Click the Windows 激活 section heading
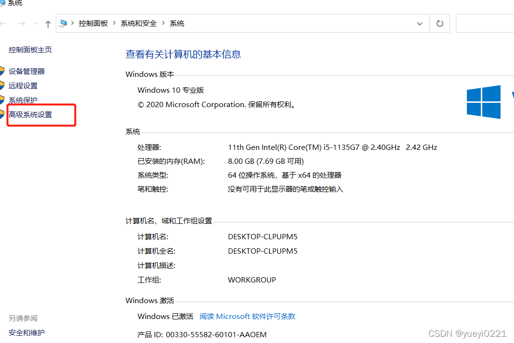 click(x=150, y=300)
